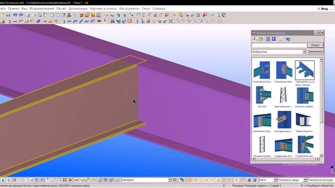The image size is (335, 188).
Task: Toggle the snap to points switch
Action: pyautogui.click(x=189, y=180)
